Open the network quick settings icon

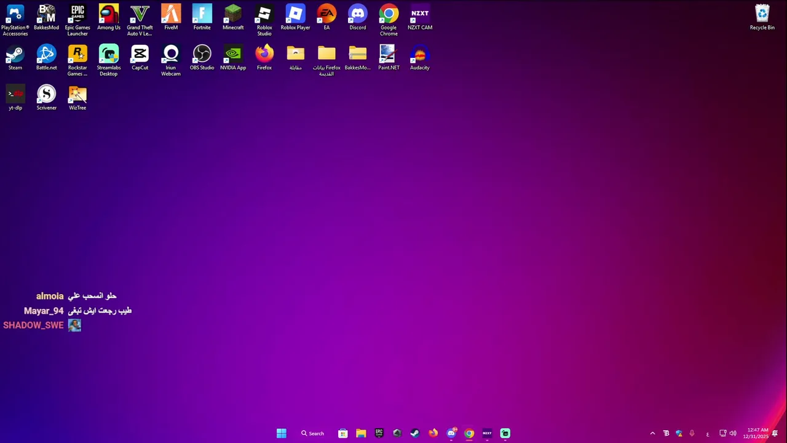pyautogui.click(x=723, y=433)
